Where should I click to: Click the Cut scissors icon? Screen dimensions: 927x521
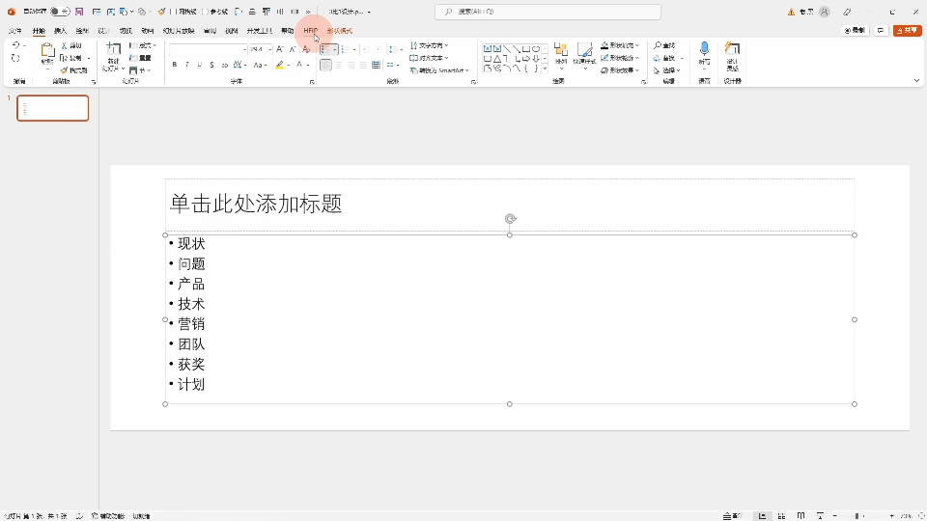(x=65, y=45)
